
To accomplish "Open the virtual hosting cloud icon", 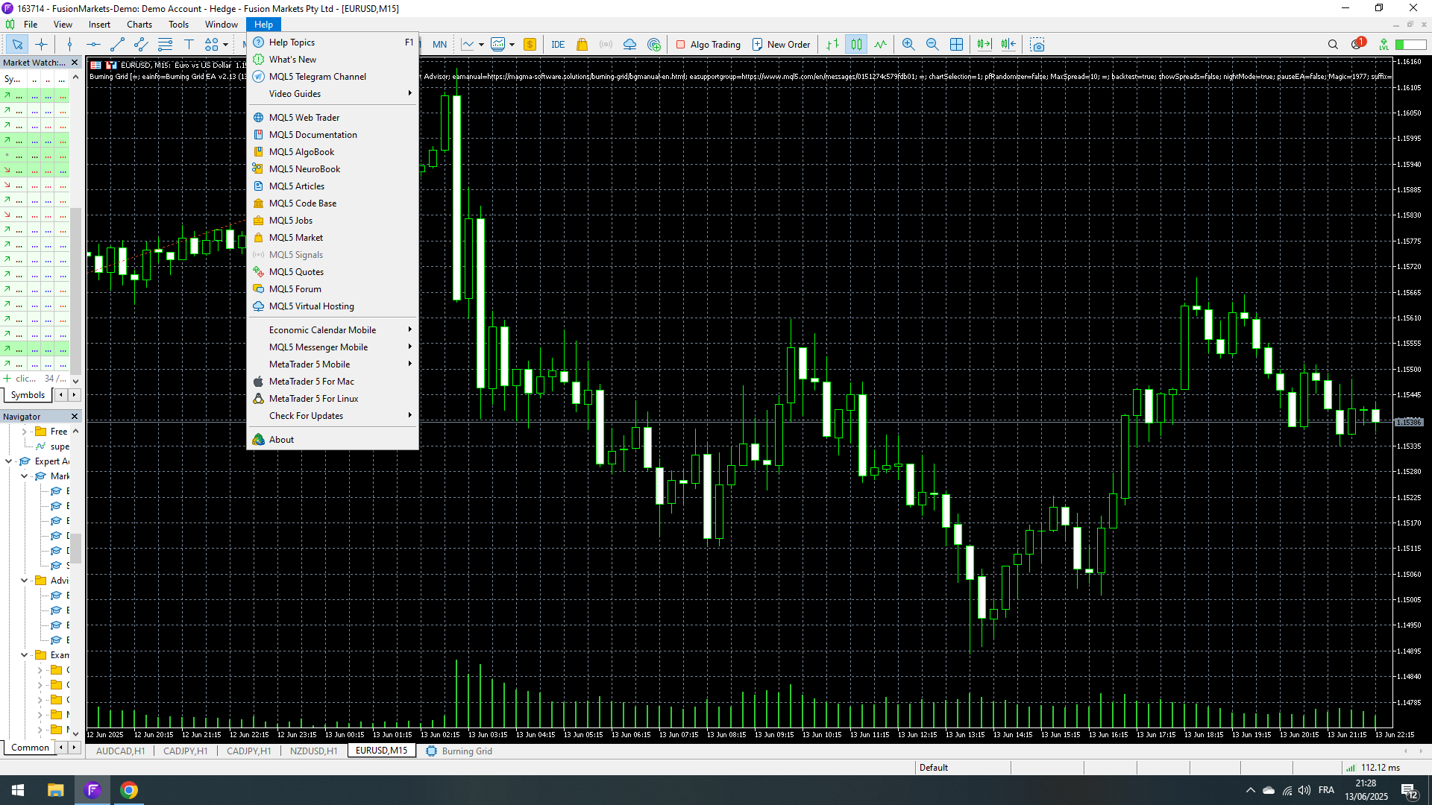I will click(x=630, y=45).
